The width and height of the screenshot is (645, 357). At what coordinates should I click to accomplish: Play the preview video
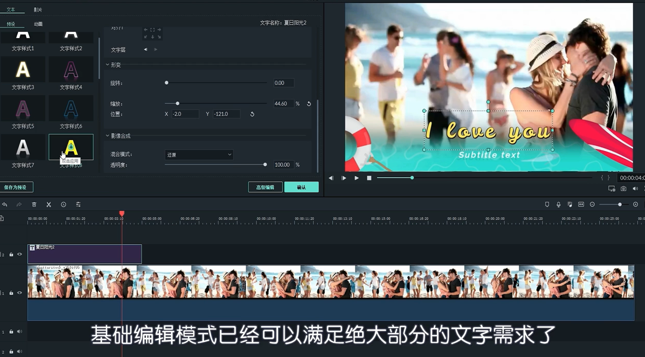[x=357, y=178]
